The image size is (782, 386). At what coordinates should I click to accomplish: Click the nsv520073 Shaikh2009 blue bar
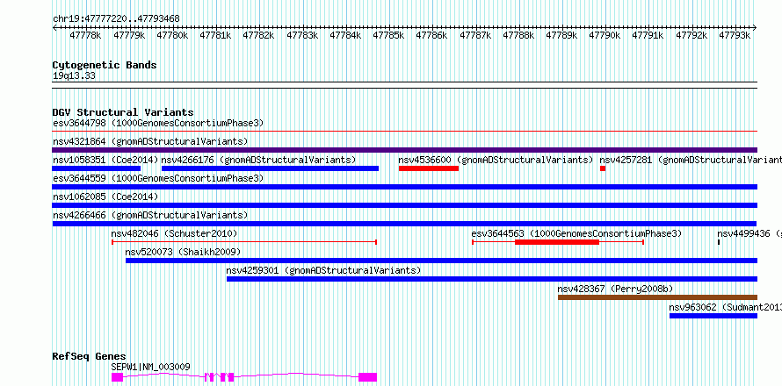441,261
